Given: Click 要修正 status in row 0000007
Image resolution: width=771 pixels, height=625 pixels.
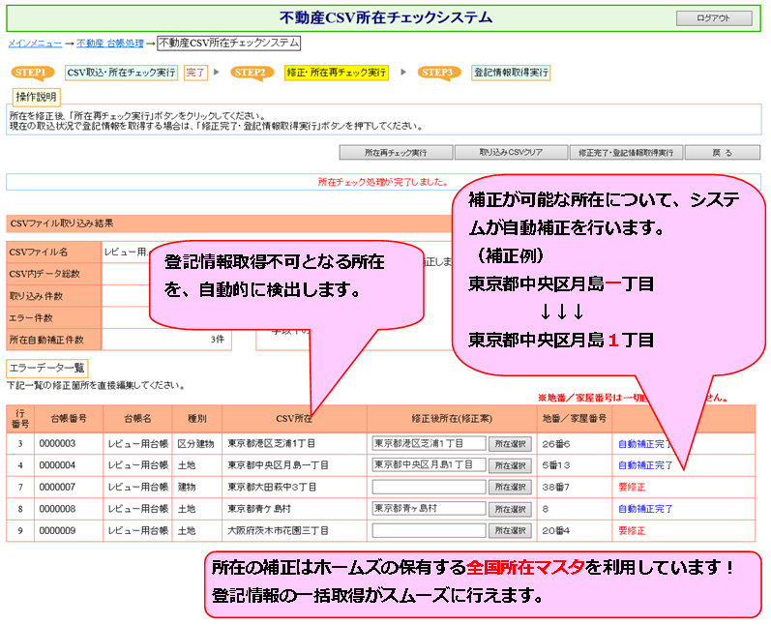Looking at the screenshot, I should coord(632,488).
